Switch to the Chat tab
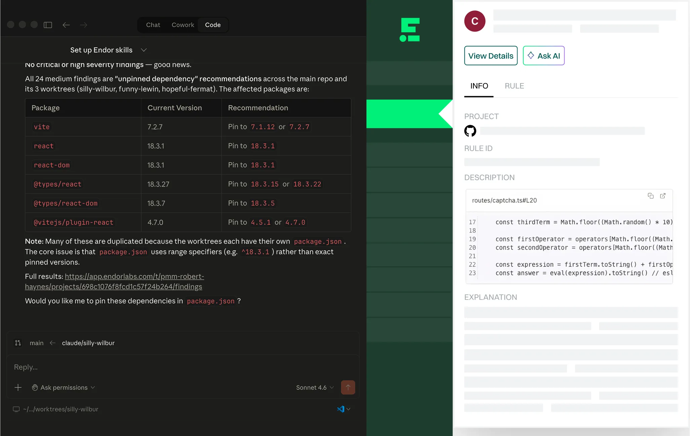The height and width of the screenshot is (436, 690). point(153,25)
